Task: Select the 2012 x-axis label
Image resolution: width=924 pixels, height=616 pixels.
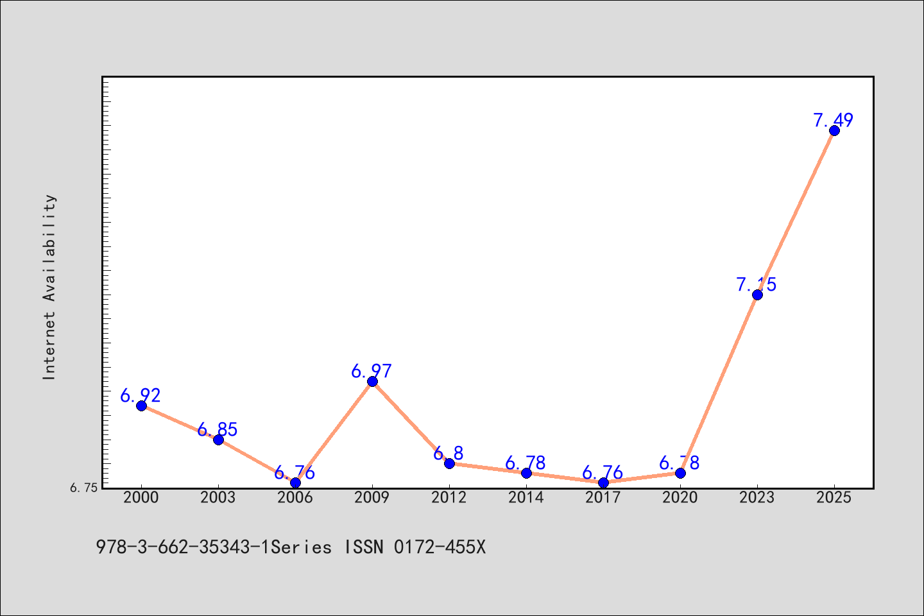Action: 449,497
